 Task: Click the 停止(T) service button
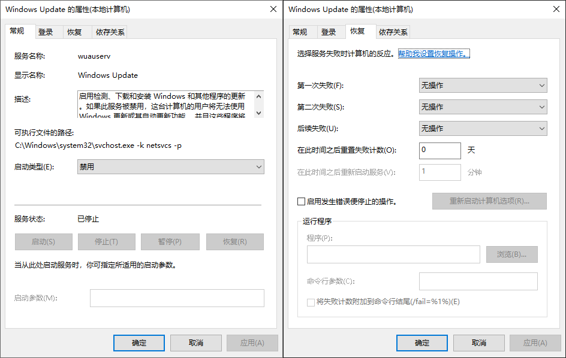click(x=107, y=242)
